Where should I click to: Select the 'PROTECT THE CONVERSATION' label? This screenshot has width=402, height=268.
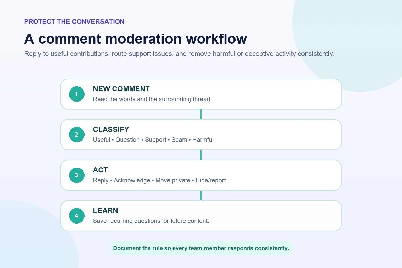click(74, 21)
